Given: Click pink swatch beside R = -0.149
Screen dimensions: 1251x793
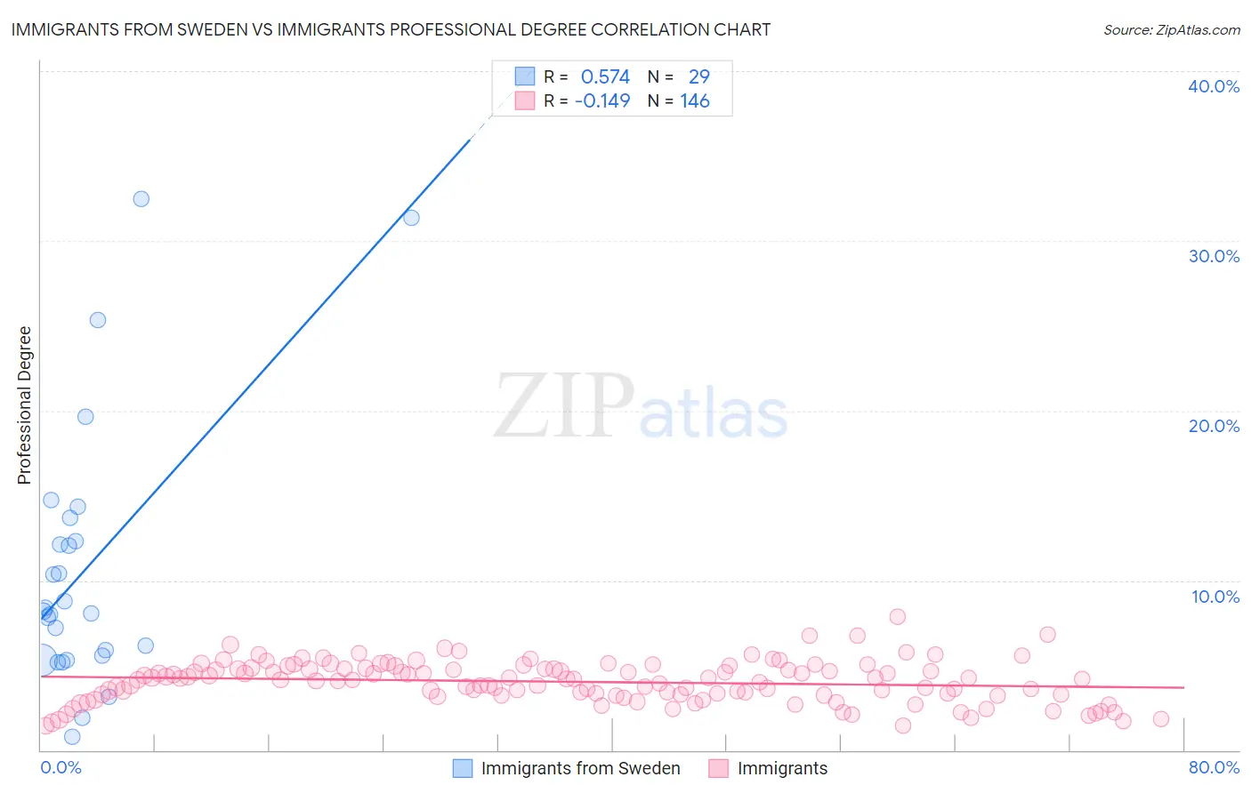Looking at the screenshot, I should [x=525, y=100].
